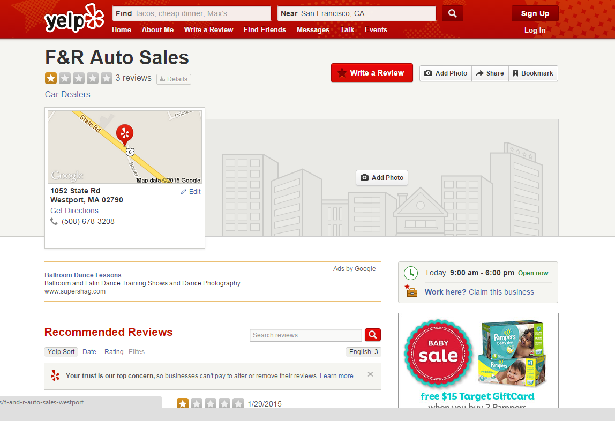Click the Get Directions link

click(x=74, y=210)
